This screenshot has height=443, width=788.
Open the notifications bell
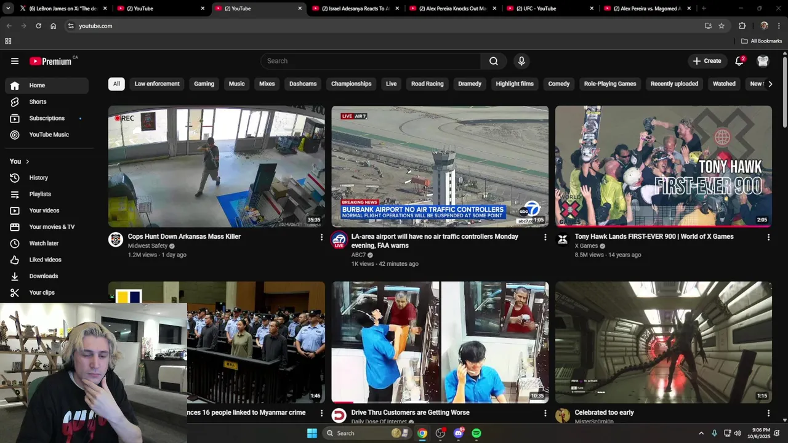coord(739,61)
